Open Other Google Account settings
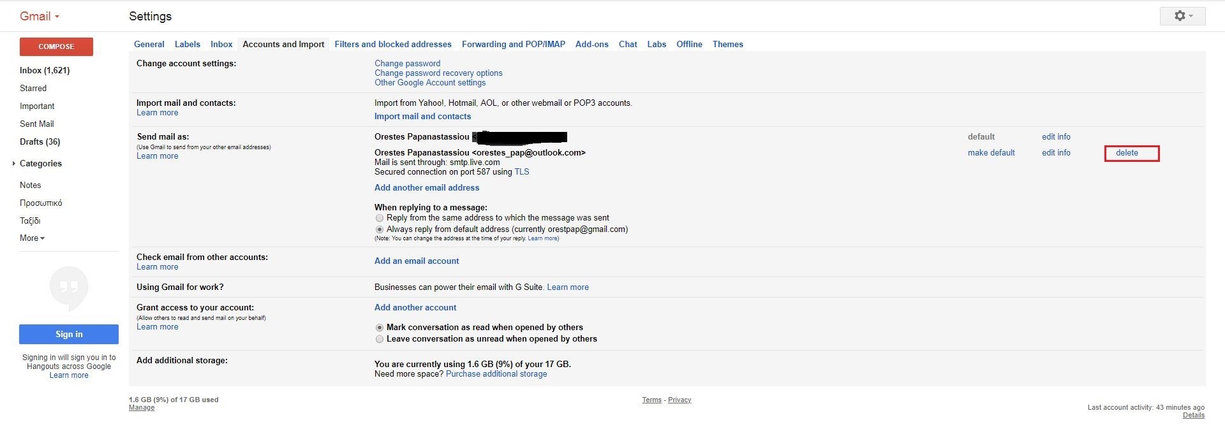 [x=430, y=82]
